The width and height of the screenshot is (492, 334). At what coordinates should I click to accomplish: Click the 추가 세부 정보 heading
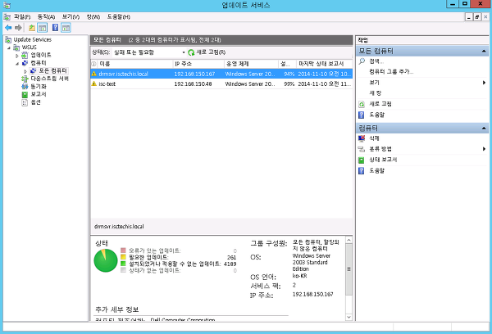(x=117, y=309)
